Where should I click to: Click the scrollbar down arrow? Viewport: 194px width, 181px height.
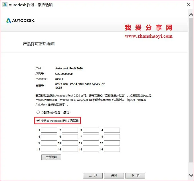pos(191,175)
